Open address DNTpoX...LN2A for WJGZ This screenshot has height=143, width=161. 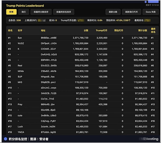[49, 43]
